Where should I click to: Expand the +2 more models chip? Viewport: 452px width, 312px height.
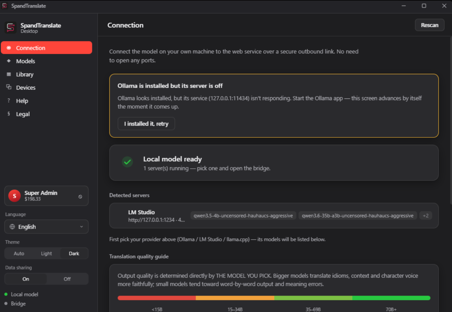click(426, 216)
